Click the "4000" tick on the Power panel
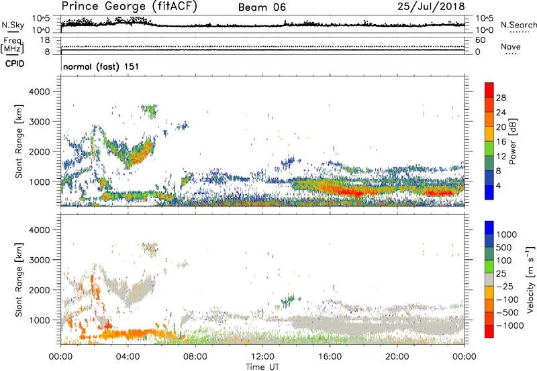This screenshot has height=371, width=537. pos(40,92)
